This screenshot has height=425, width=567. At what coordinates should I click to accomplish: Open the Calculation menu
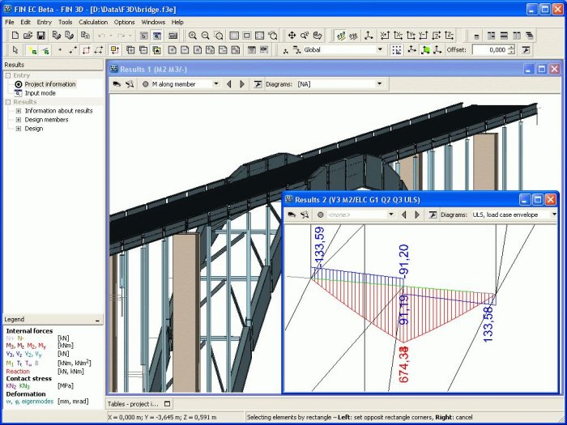tap(93, 22)
